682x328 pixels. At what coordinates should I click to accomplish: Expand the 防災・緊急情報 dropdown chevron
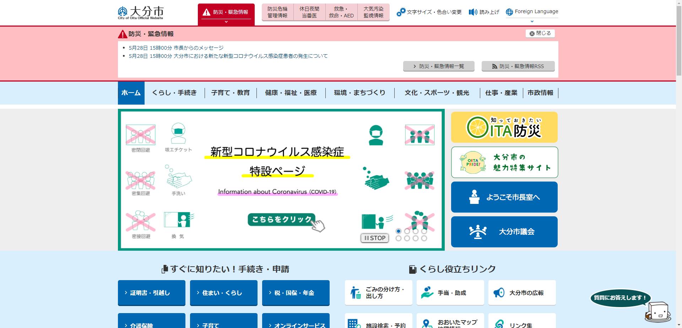tap(226, 21)
